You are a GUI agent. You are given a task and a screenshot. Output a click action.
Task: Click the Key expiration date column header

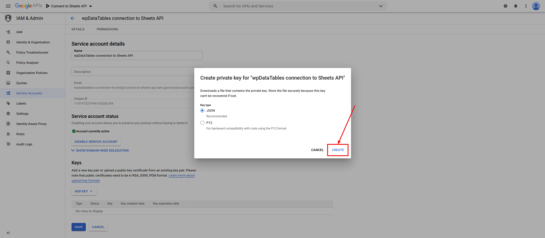166,203
